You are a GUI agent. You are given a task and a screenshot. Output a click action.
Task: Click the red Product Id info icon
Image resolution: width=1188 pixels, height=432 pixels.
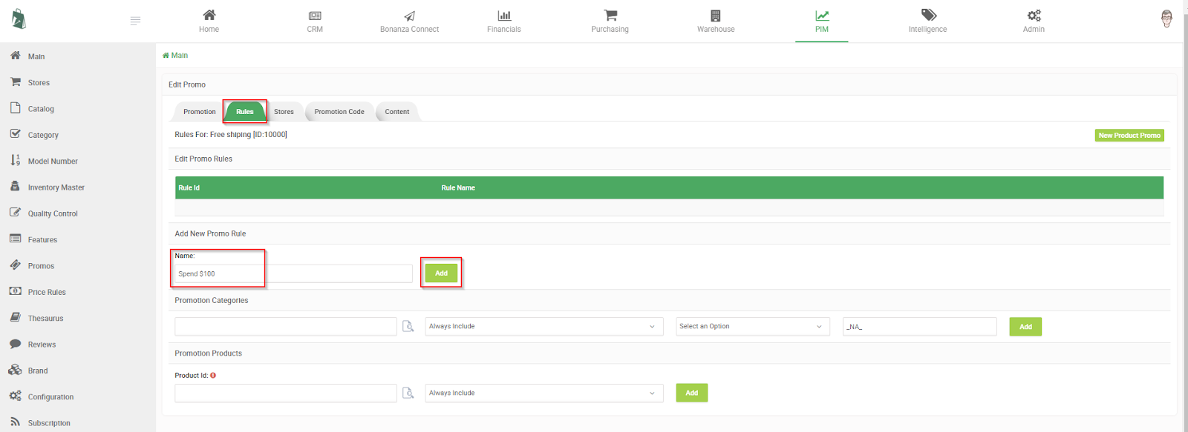point(213,376)
